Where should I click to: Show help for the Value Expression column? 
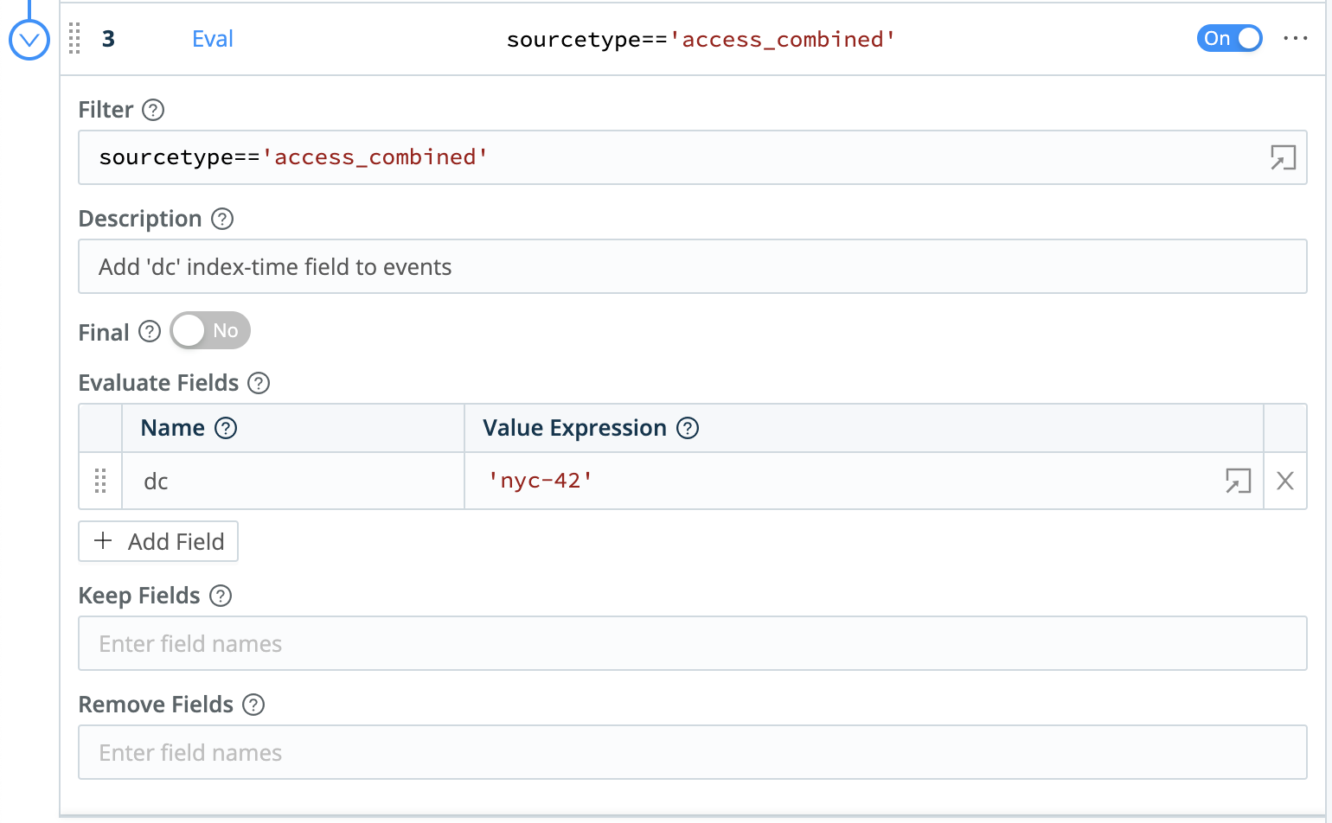(688, 428)
